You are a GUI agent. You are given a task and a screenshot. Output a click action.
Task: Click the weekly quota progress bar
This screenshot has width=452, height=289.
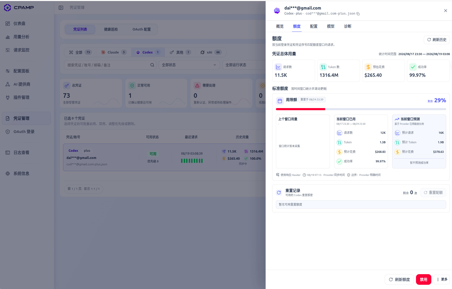[361, 109]
